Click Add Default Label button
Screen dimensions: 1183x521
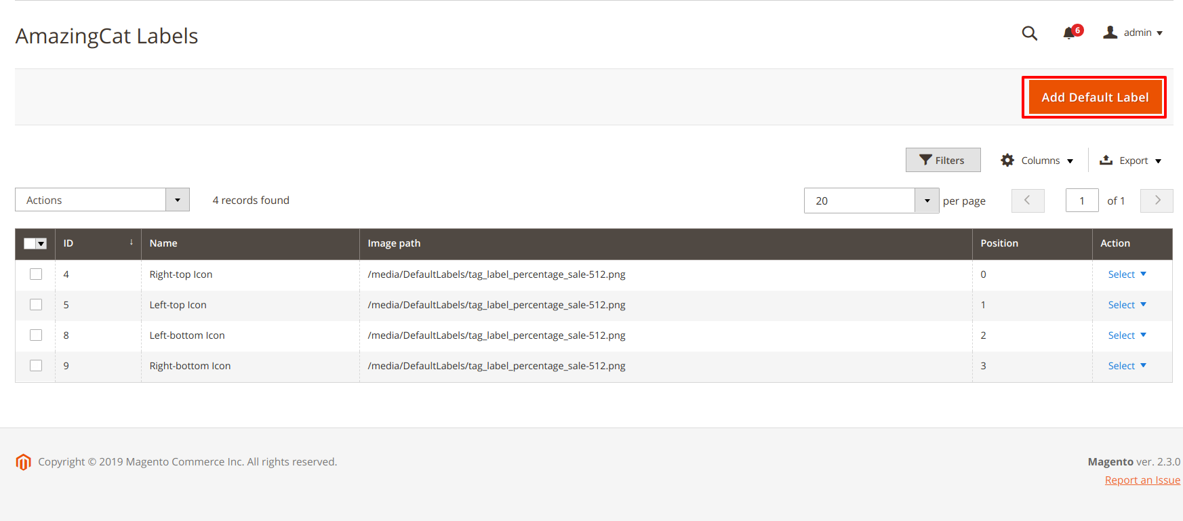tap(1095, 98)
